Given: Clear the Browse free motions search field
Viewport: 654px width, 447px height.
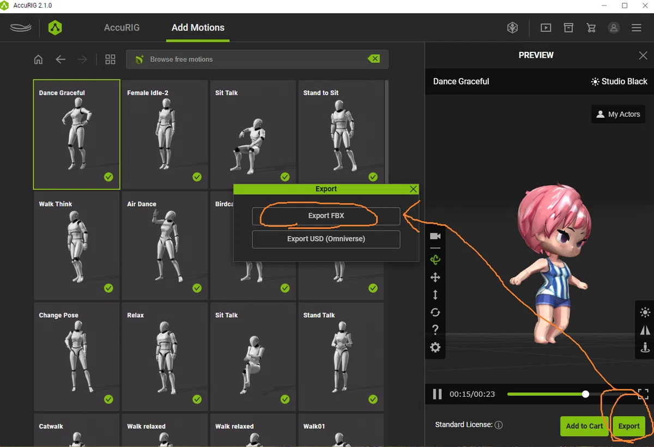Looking at the screenshot, I should pyautogui.click(x=374, y=59).
